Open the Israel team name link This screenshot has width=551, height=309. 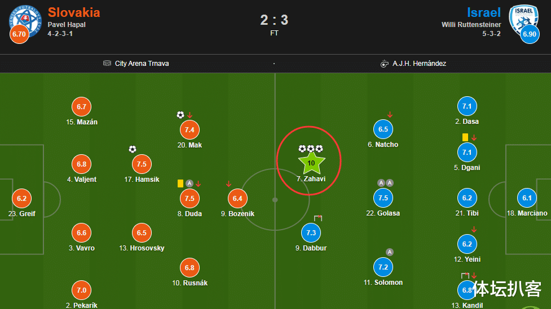tap(484, 12)
